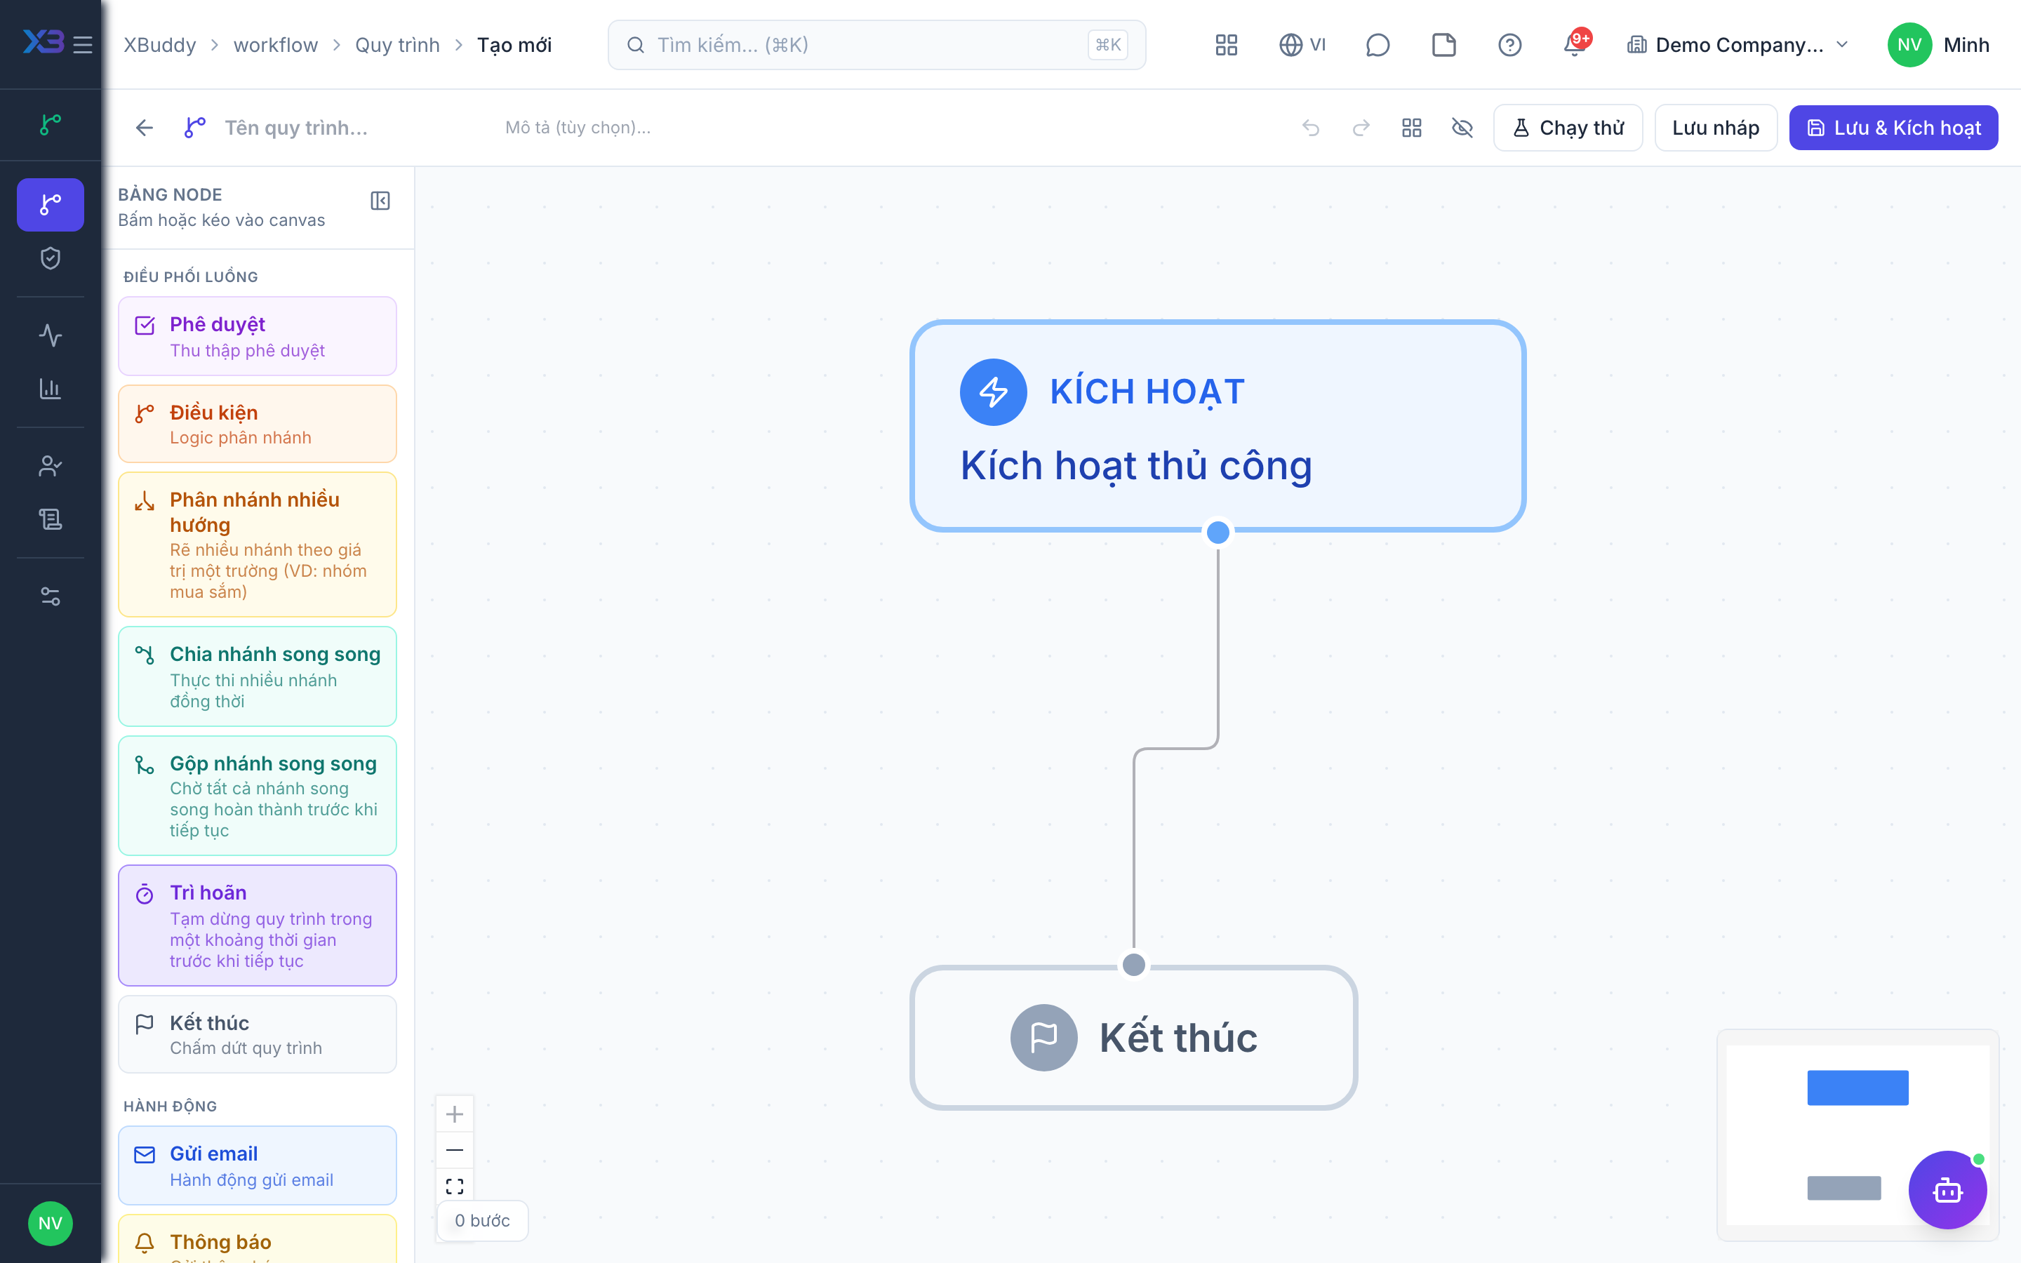The image size is (2021, 1263).
Task: Open the activity pulse sidebar section
Action: coord(50,335)
